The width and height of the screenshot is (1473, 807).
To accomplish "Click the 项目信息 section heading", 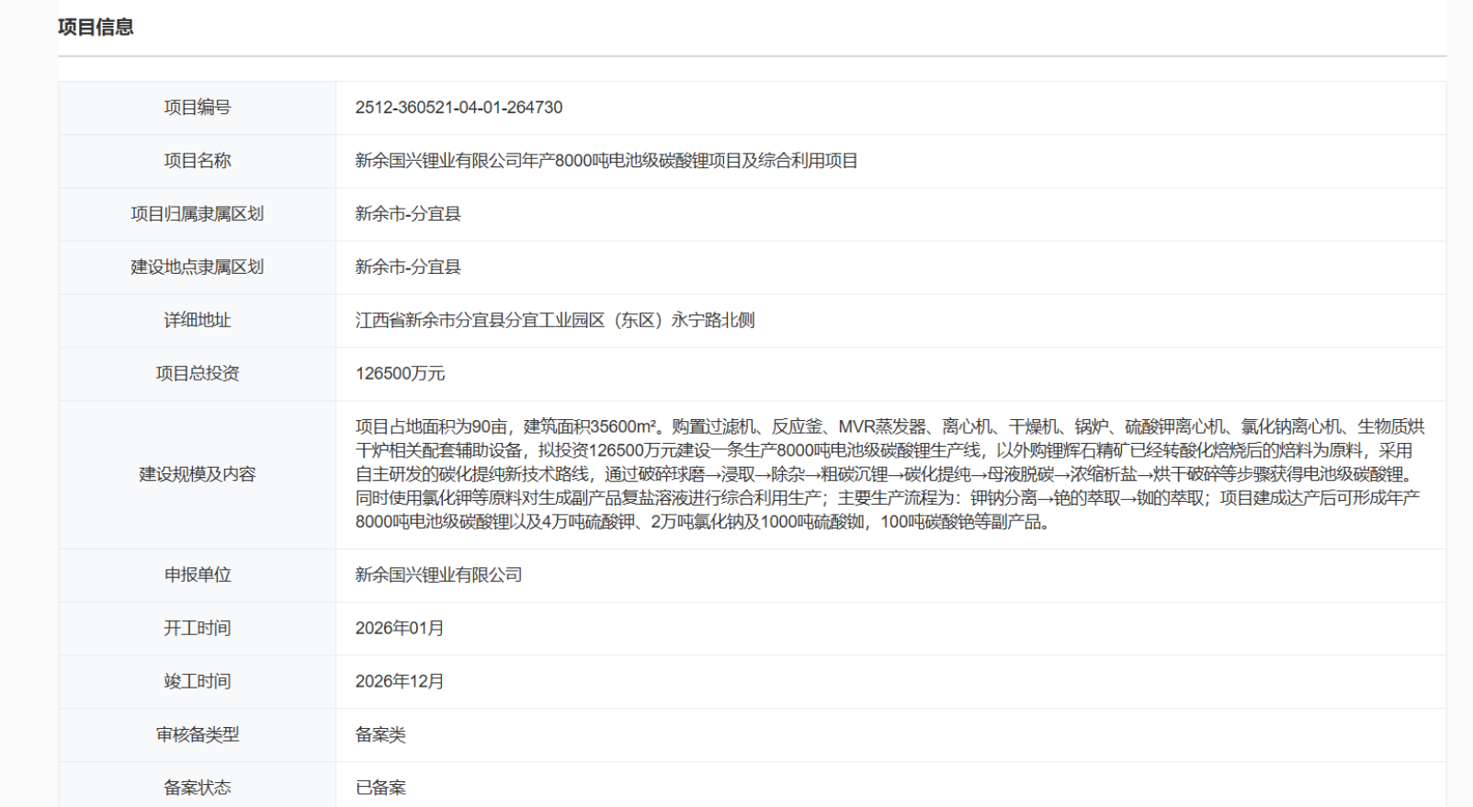I will coord(96,28).
